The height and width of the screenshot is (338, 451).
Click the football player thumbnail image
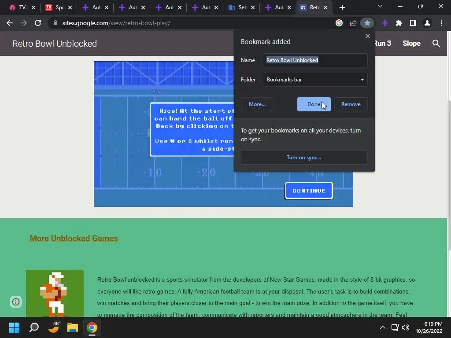click(55, 293)
